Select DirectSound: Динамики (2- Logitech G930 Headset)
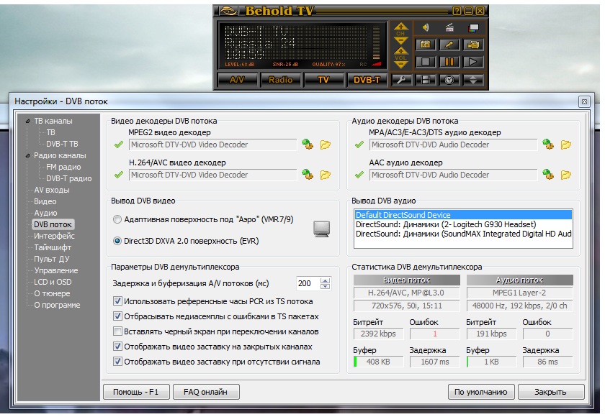The width and height of the screenshot is (605, 417). point(463,224)
